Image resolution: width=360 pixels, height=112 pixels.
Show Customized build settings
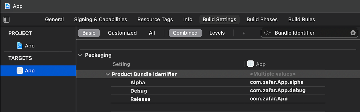click(122, 33)
